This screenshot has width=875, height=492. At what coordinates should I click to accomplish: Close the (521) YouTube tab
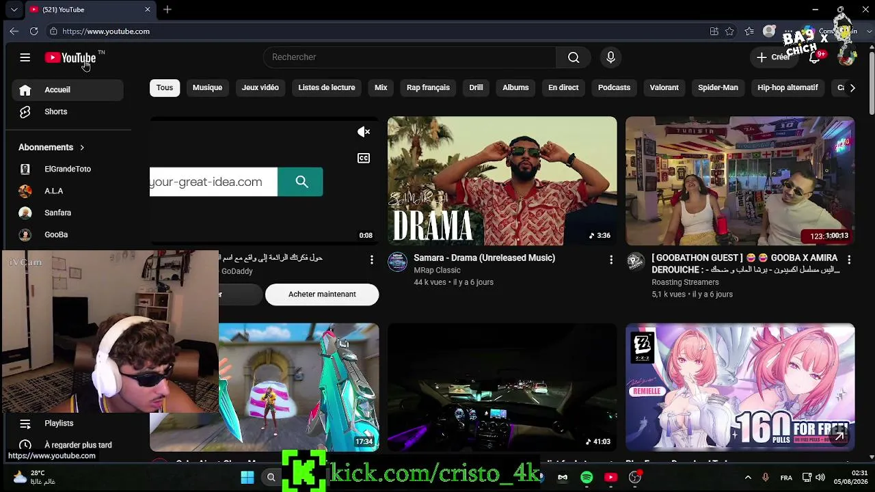tap(147, 10)
